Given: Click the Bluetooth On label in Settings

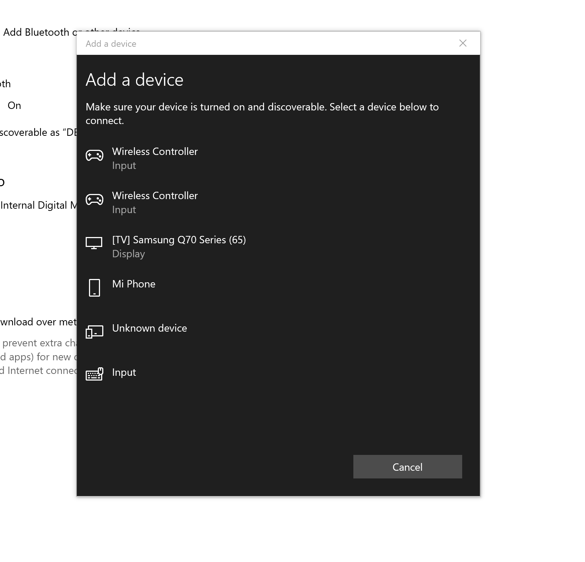Looking at the screenshot, I should click(x=14, y=106).
